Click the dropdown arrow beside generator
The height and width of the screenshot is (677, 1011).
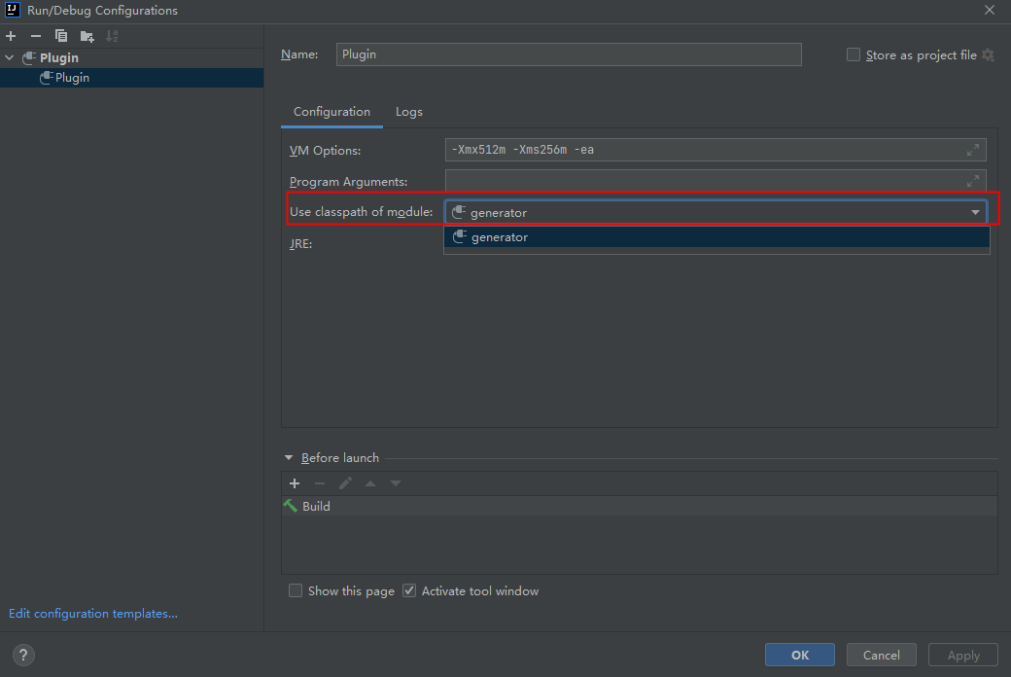pos(975,212)
